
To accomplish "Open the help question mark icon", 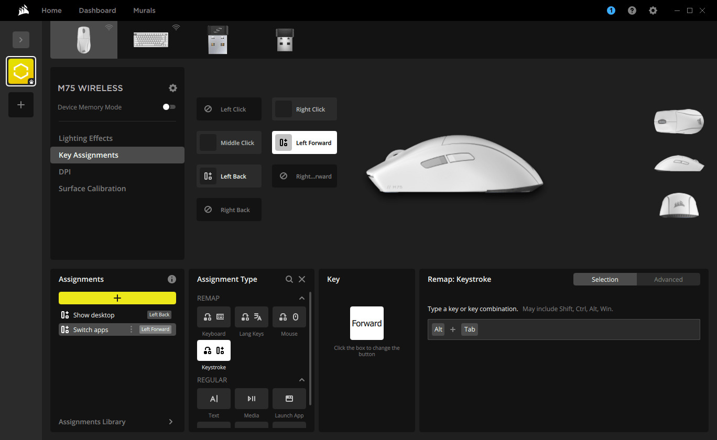I will pyautogui.click(x=632, y=10).
